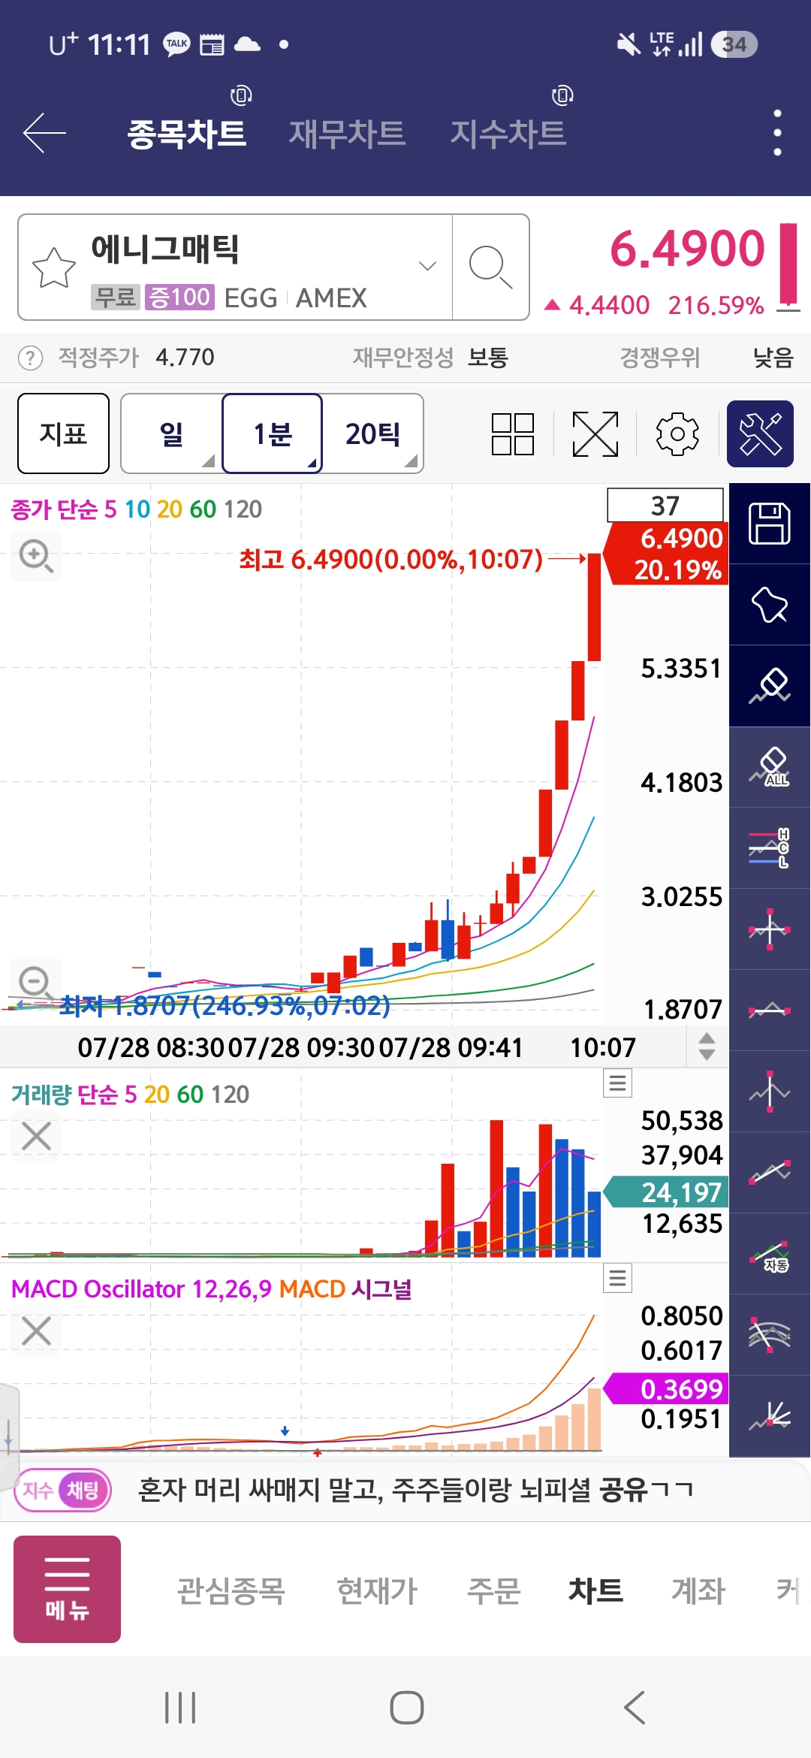Viewport: 811px width, 1758px height.
Task: Tap the 재무안정성 보통 label
Action: (x=430, y=358)
